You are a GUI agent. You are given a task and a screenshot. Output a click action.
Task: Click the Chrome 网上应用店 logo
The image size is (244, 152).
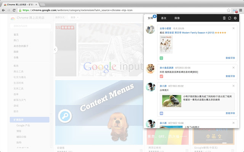27,18
